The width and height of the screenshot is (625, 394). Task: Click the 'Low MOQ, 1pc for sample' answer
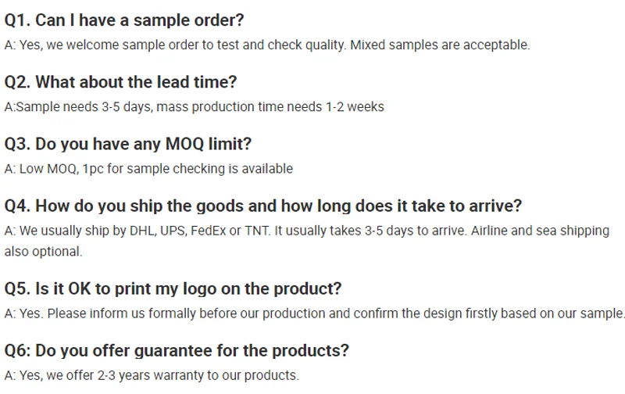click(148, 169)
